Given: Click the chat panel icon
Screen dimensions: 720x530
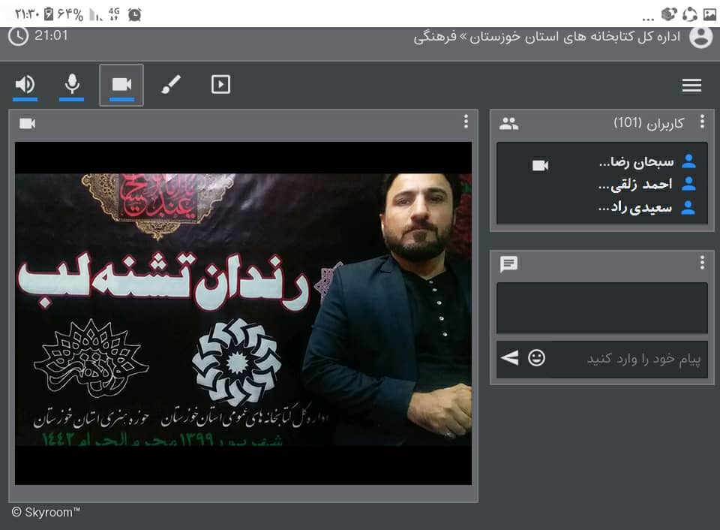Looking at the screenshot, I should pos(509,263).
